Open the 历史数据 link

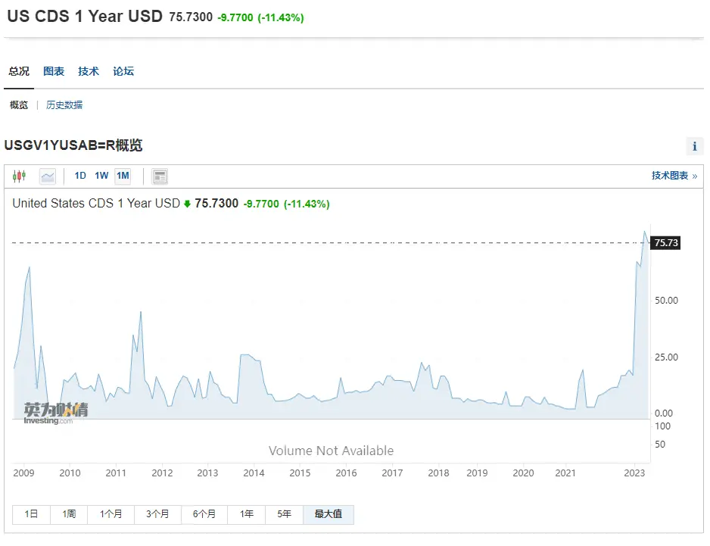point(64,105)
